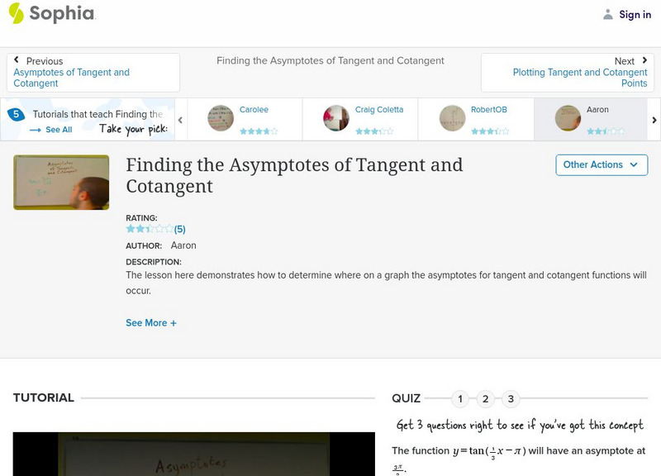Click See More to expand the description
The image size is (661, 476).
point(151,323)
